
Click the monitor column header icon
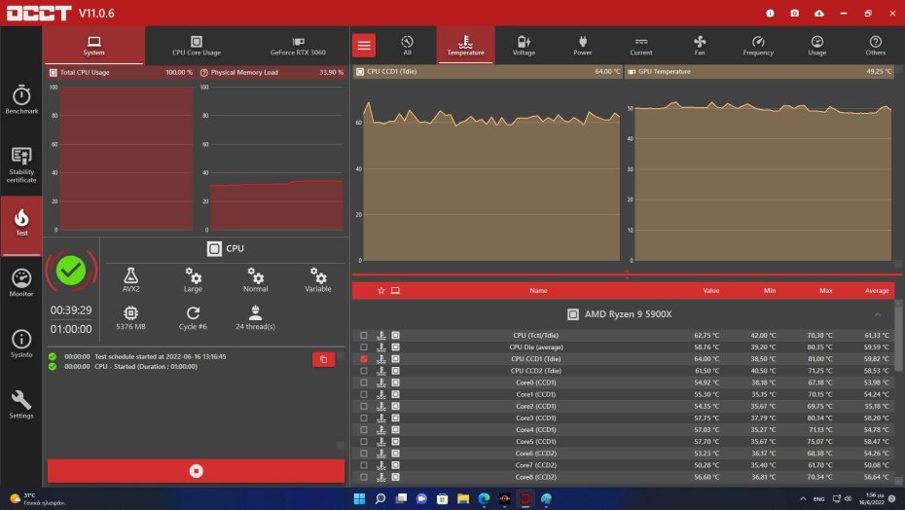(x=395, y=290)
